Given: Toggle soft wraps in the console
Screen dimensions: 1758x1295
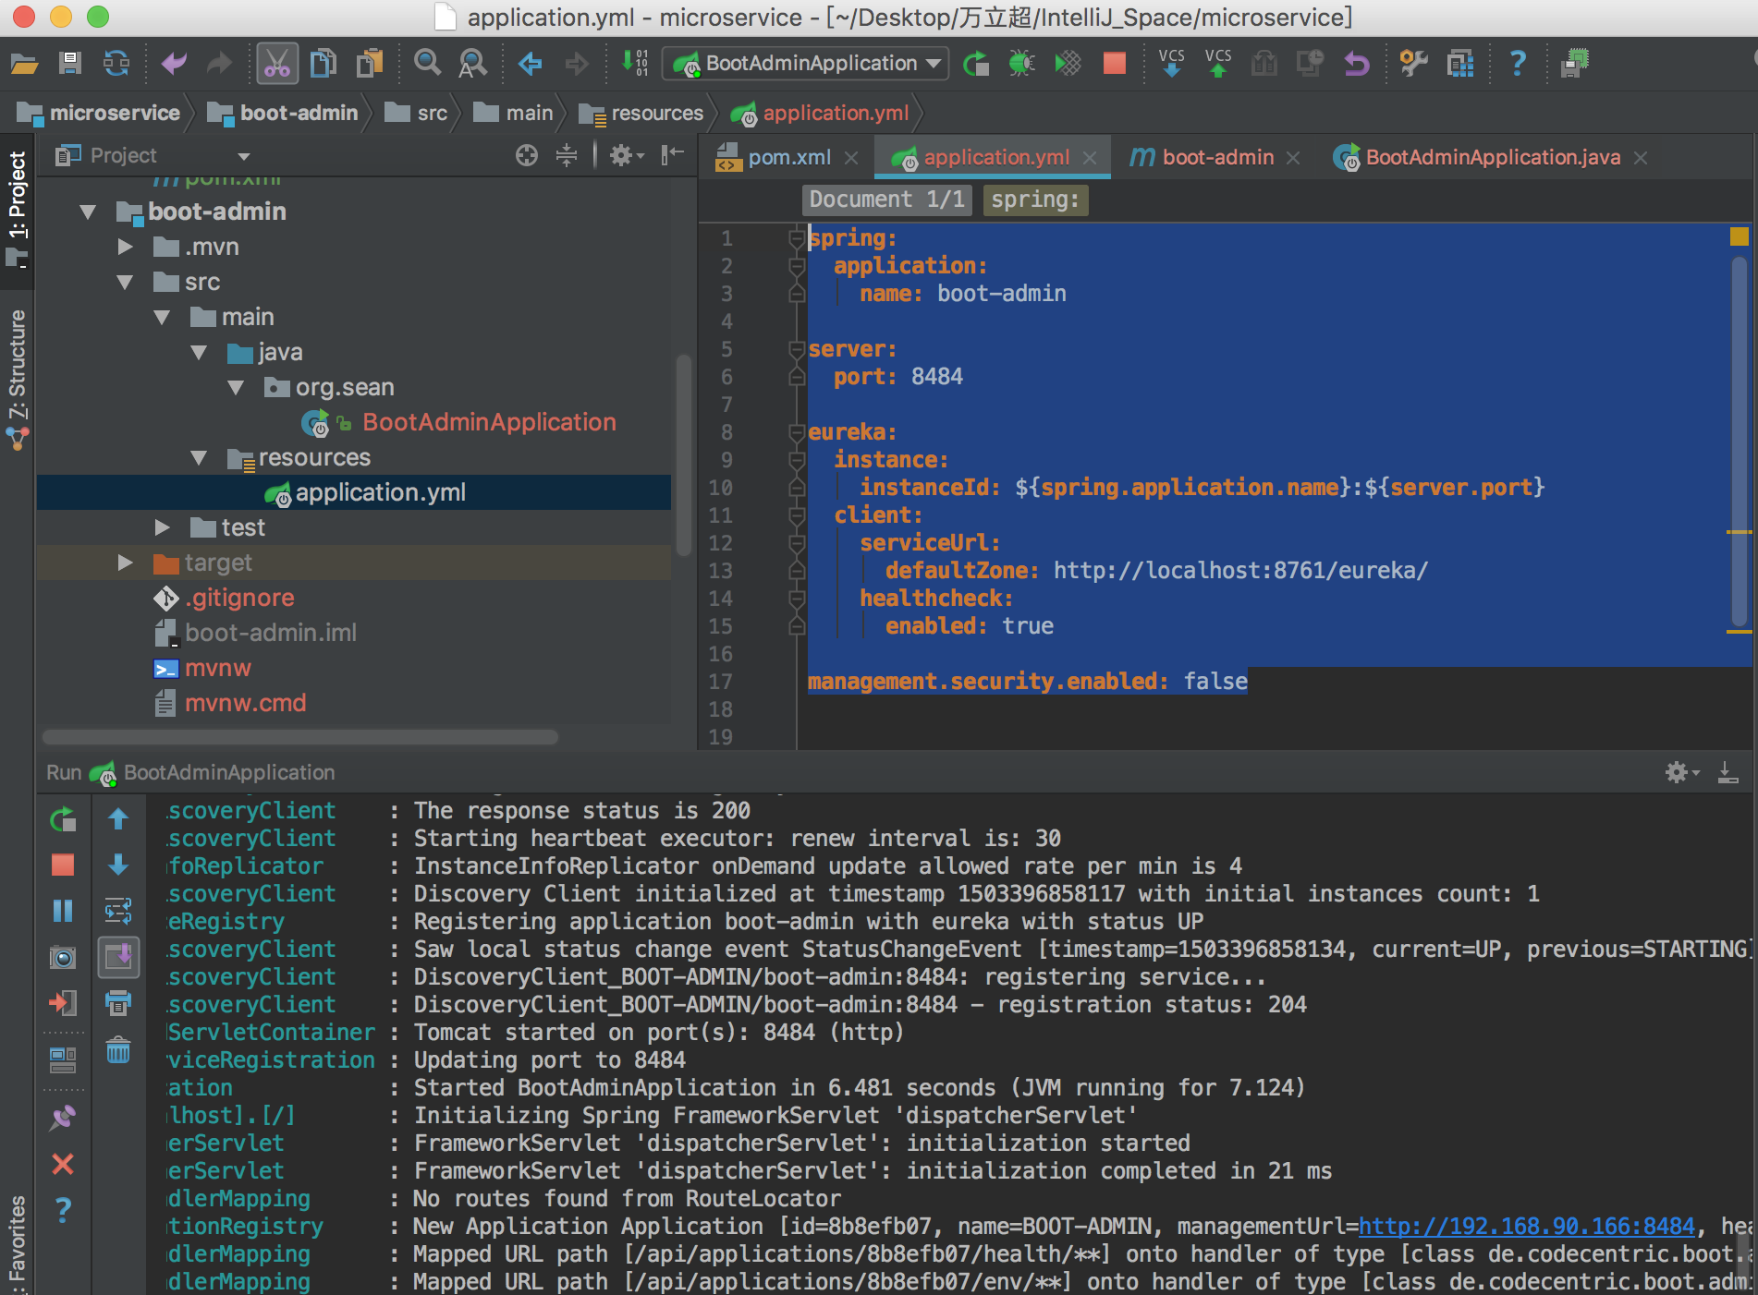Looking at the screenshot, I should 118,911.
